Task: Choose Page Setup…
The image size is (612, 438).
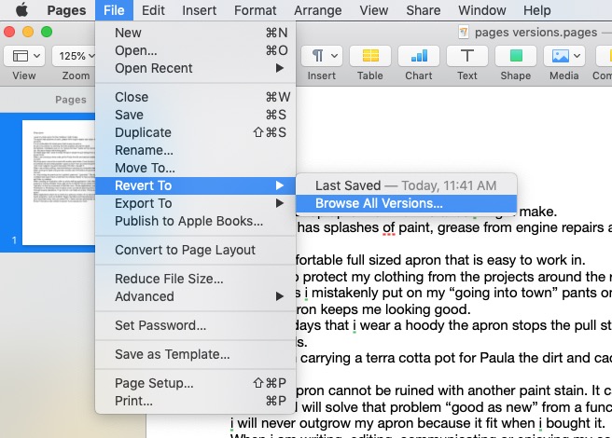Action: [196, 383]
